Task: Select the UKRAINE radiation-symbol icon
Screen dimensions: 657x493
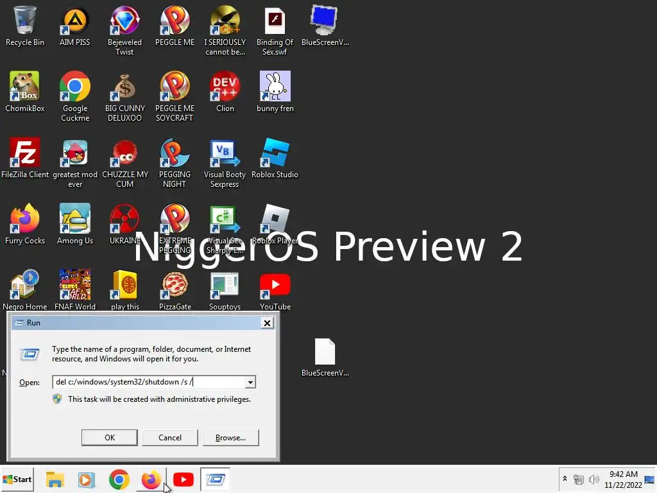Action: 124,224
